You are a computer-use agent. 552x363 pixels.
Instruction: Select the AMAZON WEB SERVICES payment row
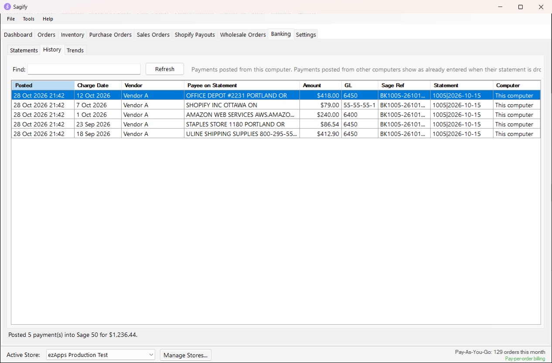click(x=276, y=115)
